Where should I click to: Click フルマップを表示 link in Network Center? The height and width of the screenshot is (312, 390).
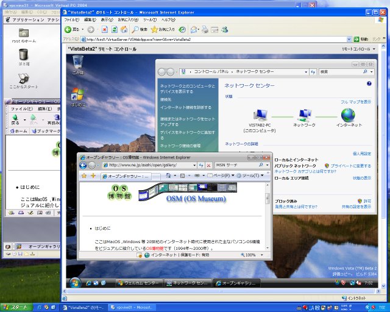pyautogui.click(x=356, y=102)
